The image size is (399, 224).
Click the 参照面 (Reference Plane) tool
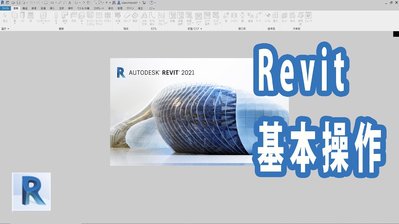coord(300,19)
